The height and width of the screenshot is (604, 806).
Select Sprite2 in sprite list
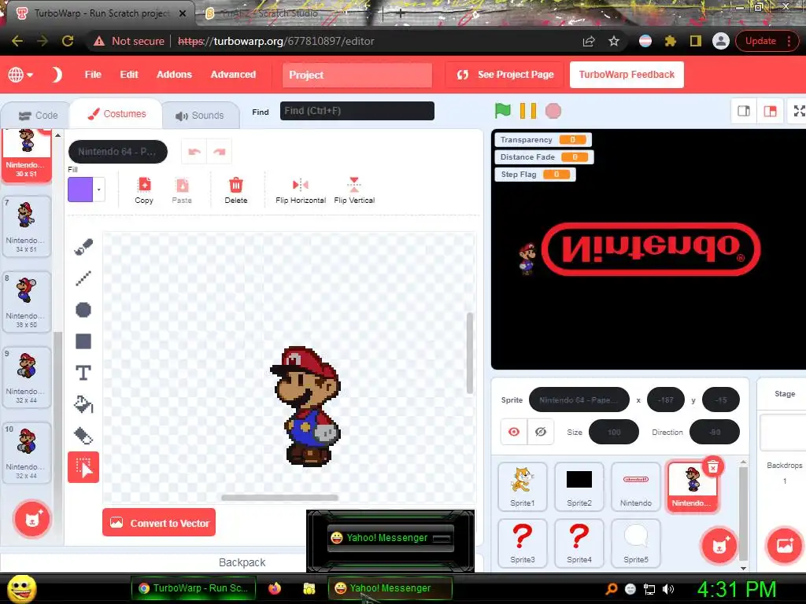[x=579, y=486]
